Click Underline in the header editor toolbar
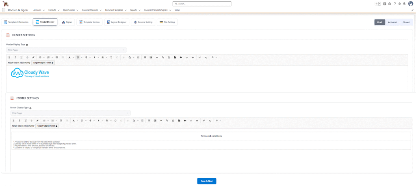416x186 pixels. [x=21, y=57]
